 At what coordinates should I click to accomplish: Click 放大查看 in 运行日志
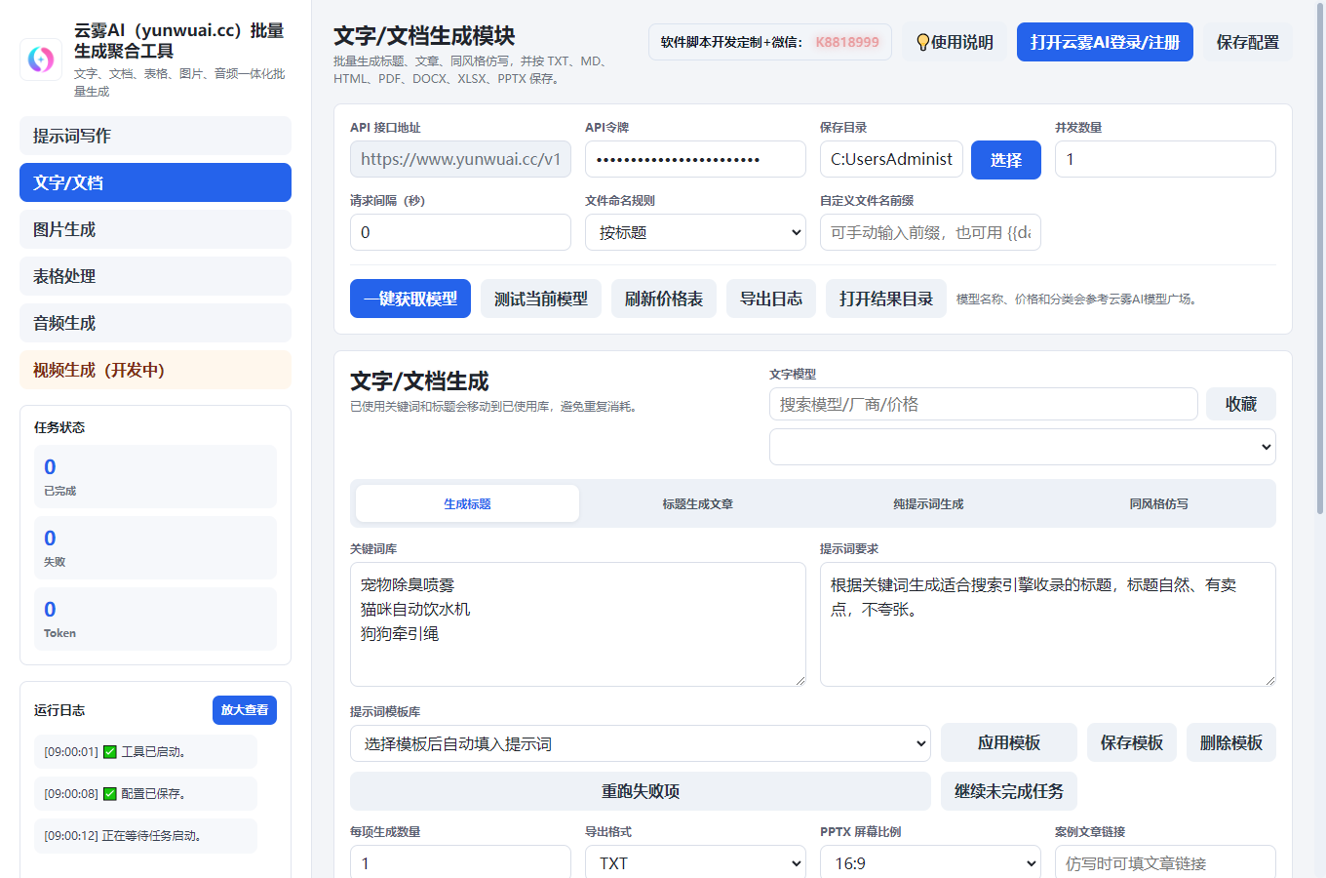point(245,710)
